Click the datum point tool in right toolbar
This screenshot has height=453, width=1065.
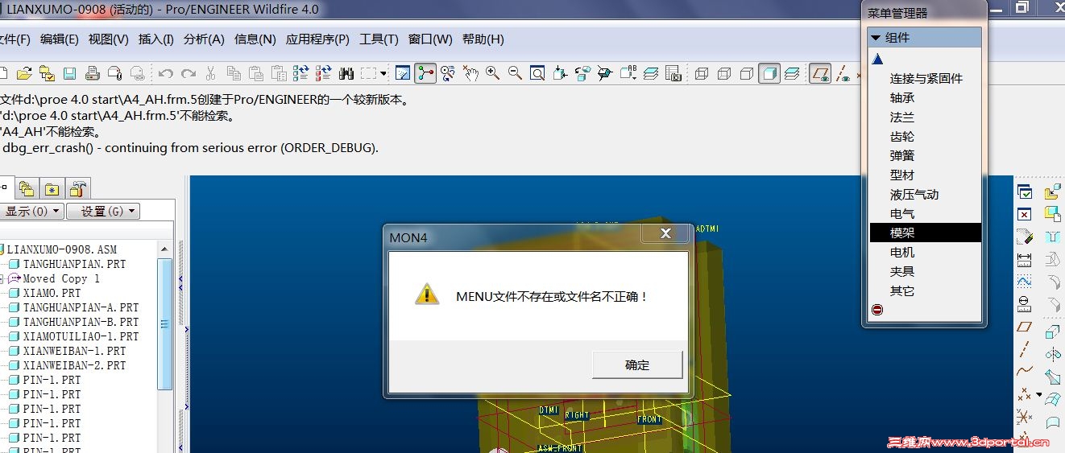[1023, 394]
